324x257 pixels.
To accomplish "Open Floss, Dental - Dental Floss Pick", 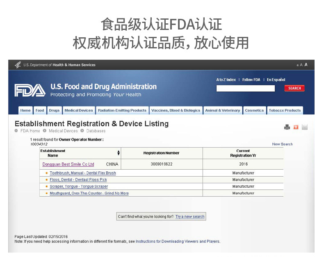I will point(78,180).
